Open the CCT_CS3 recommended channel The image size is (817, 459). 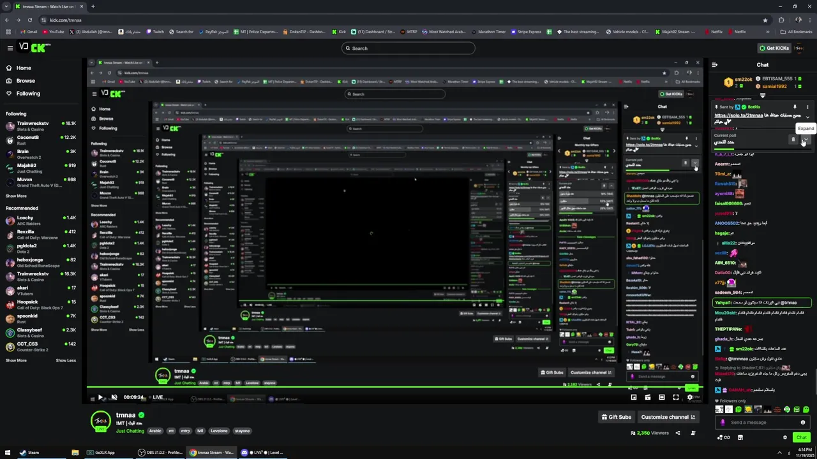point(40,346)
